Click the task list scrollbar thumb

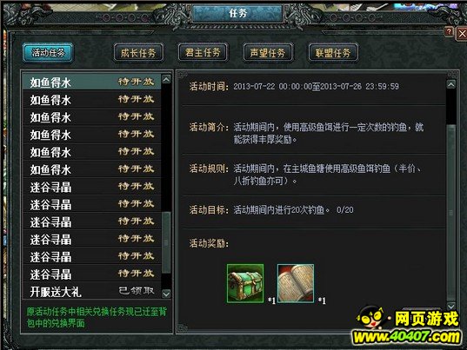[x=166, y=242]
